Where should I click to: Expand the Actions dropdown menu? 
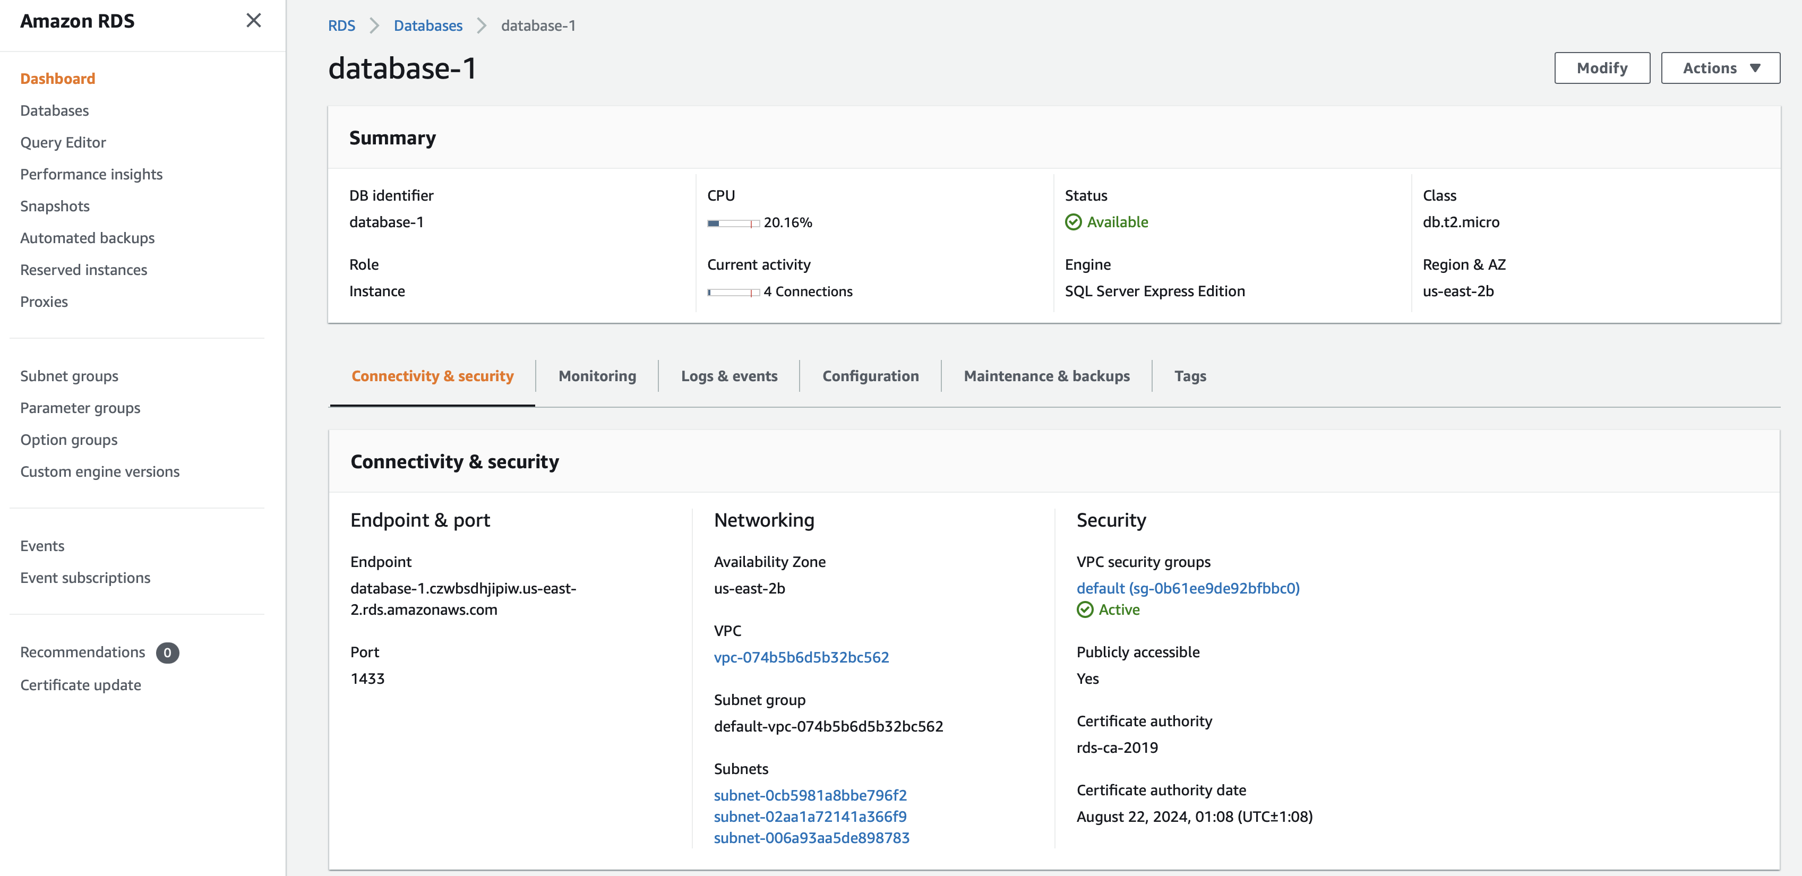point(1720,68)
